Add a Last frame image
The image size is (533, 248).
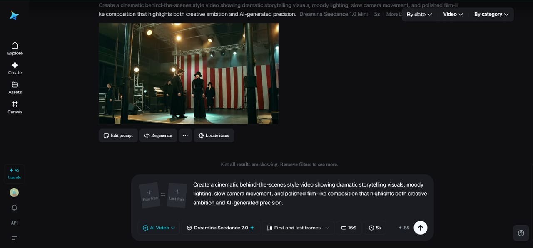coord(177,195)
